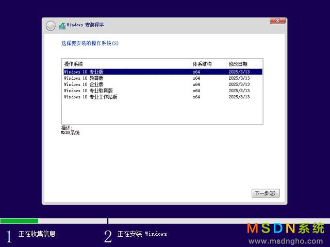Viewport: 330px width, 247px height.
Task: Select Windows 10 专业工作站版 row
Action: (163, 97)
